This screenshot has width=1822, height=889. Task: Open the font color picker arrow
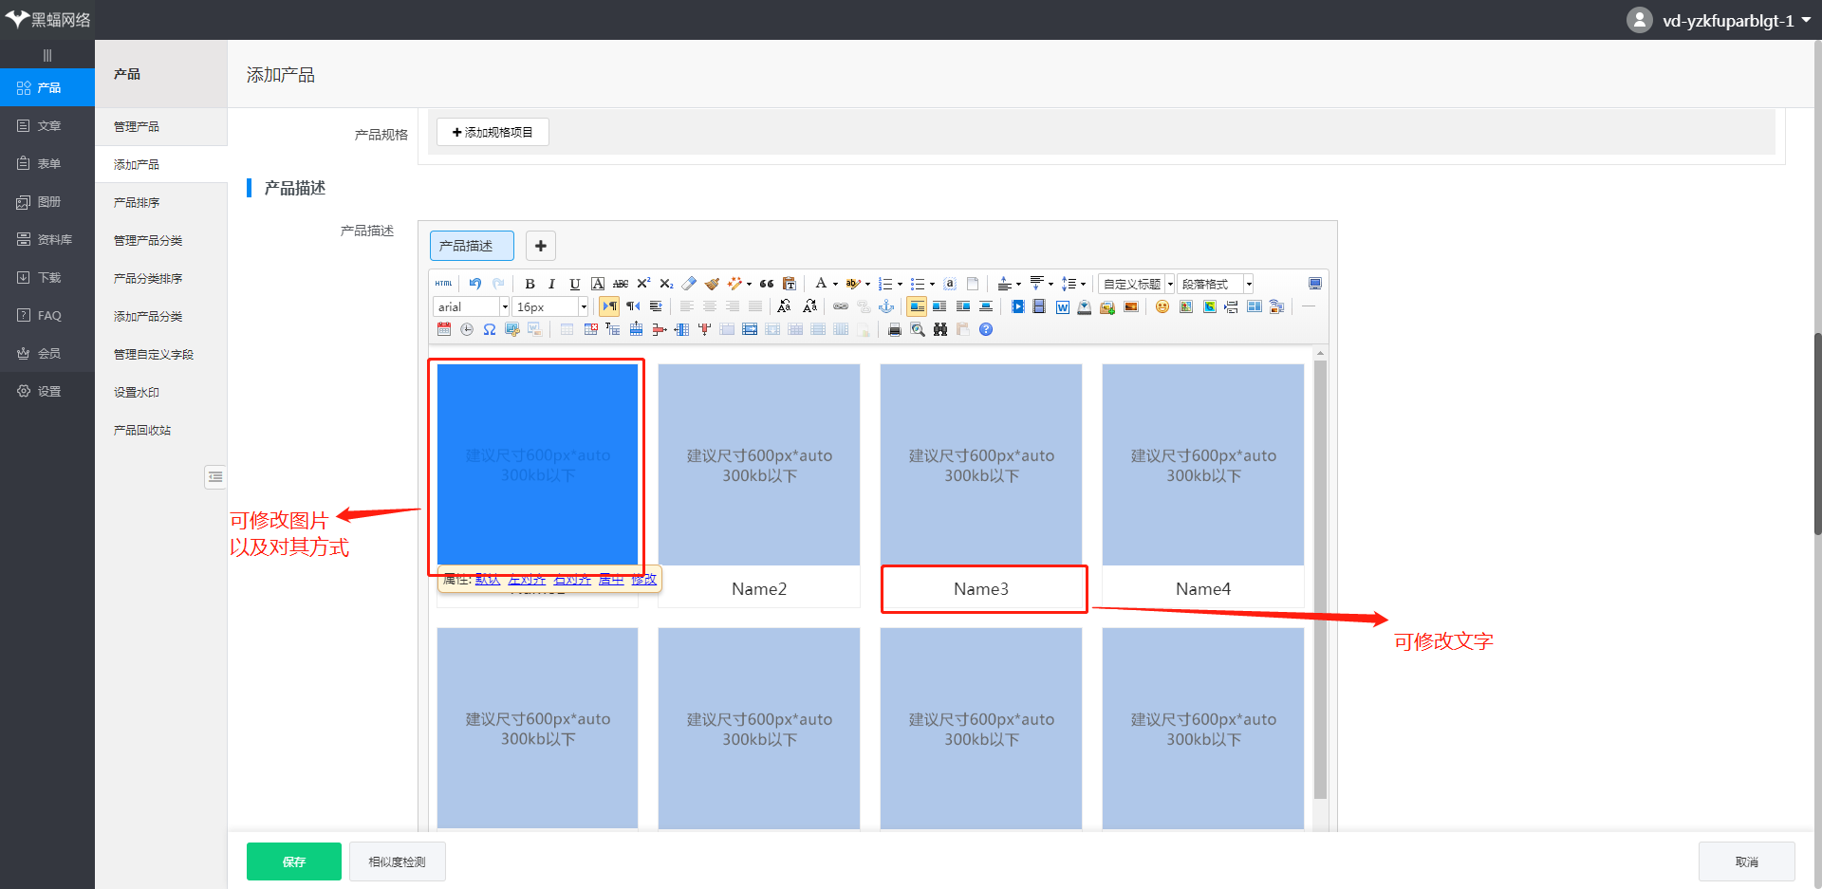tap(835, 284)
